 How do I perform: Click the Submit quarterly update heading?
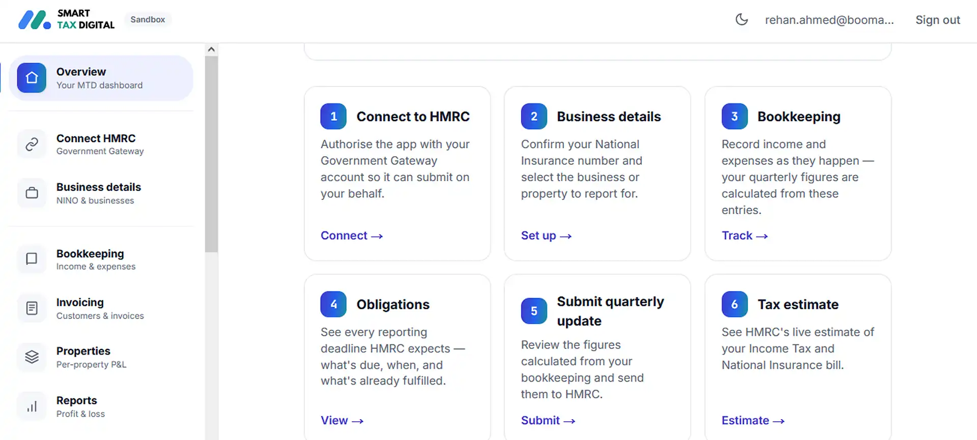click(611, 311)
